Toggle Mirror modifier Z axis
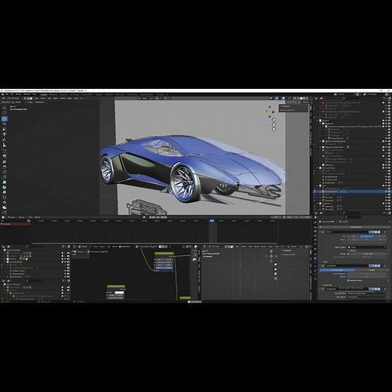The image size is (392, 392). [380, 237]
